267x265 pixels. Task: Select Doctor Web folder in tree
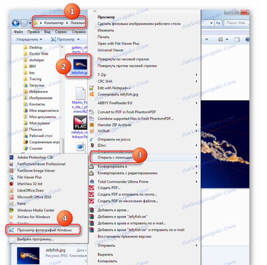tap(39, 54)
